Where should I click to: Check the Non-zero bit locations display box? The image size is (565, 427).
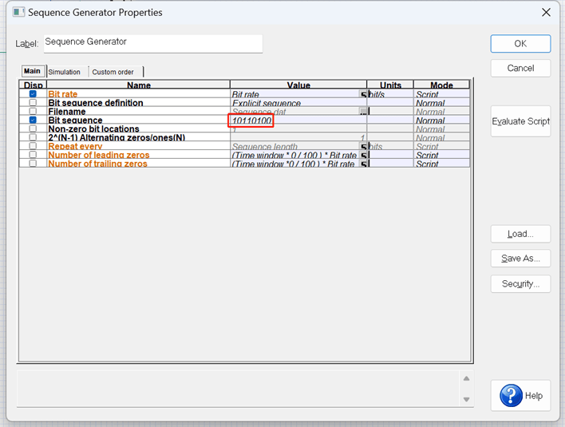click(x=33, y=128)
